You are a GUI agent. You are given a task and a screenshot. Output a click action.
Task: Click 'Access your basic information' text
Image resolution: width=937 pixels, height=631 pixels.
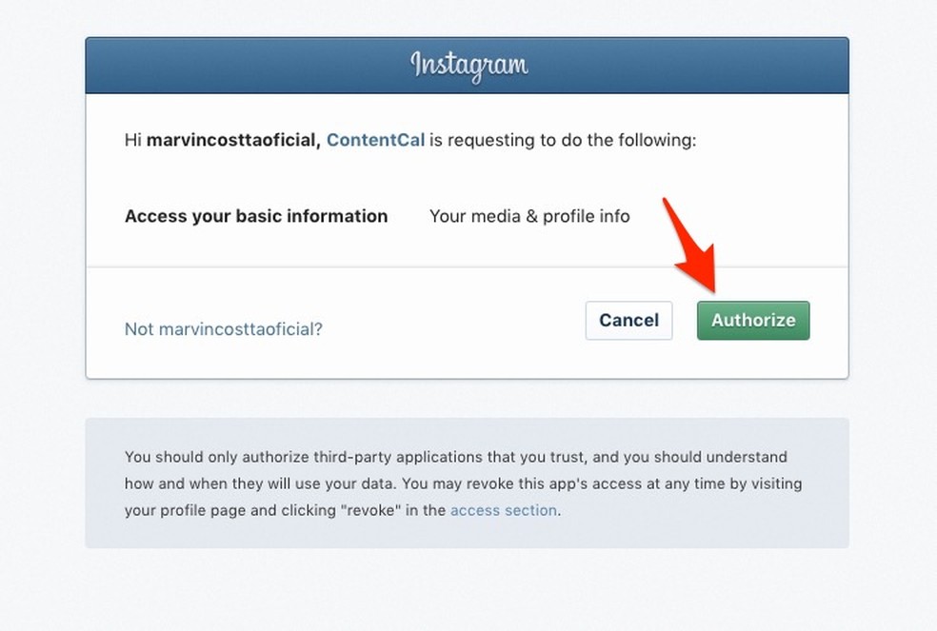point(255,216)
